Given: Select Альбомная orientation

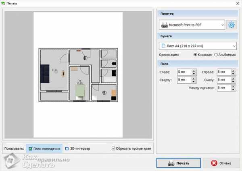Looking at the screenshot, I should click(x=216, y=55).
